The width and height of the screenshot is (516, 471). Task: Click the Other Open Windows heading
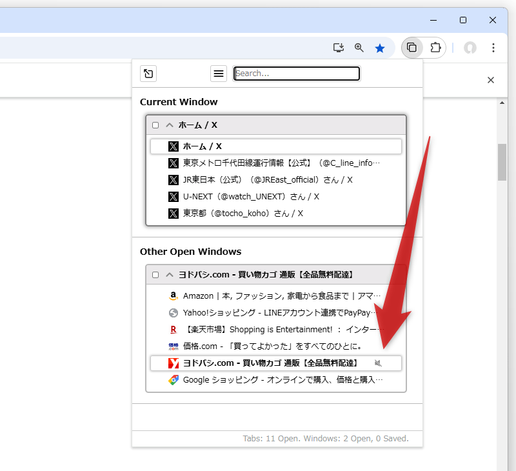[x=190, y=252]
